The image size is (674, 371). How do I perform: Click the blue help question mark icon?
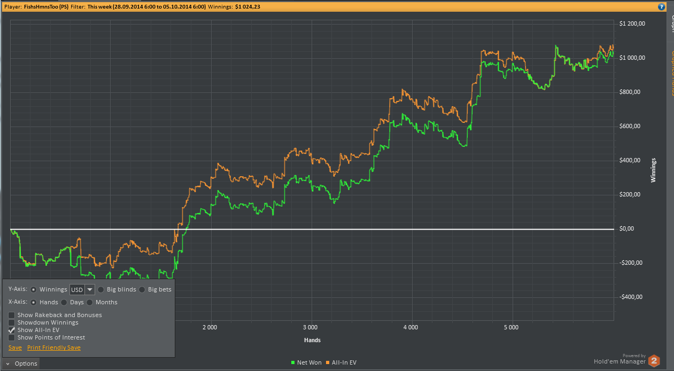point(661,7)
